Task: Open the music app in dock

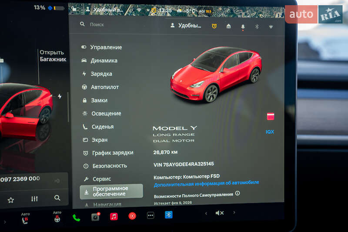Action: point(114,216)
